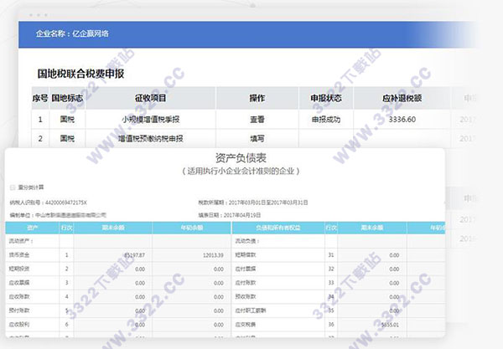Select the 增值税预缴纳税申报 item text
The height and width of the screenshot is (349, 503).
(x=150, y=139)
